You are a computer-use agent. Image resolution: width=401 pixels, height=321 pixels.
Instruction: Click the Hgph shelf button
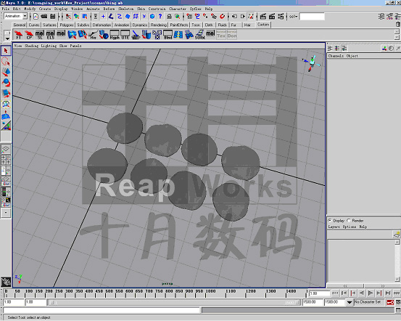tap(115, 35)
